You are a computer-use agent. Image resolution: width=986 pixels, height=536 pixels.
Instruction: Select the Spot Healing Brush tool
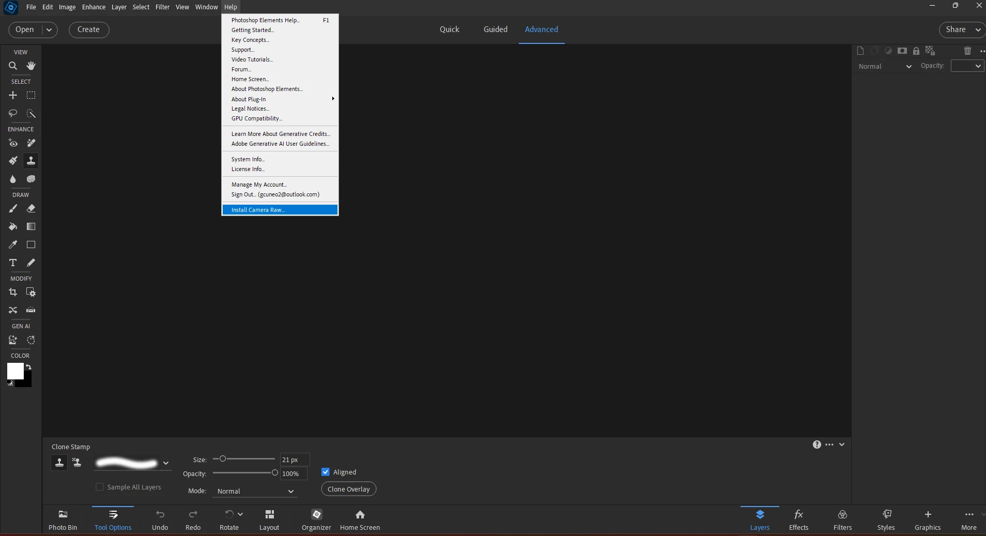31,143
